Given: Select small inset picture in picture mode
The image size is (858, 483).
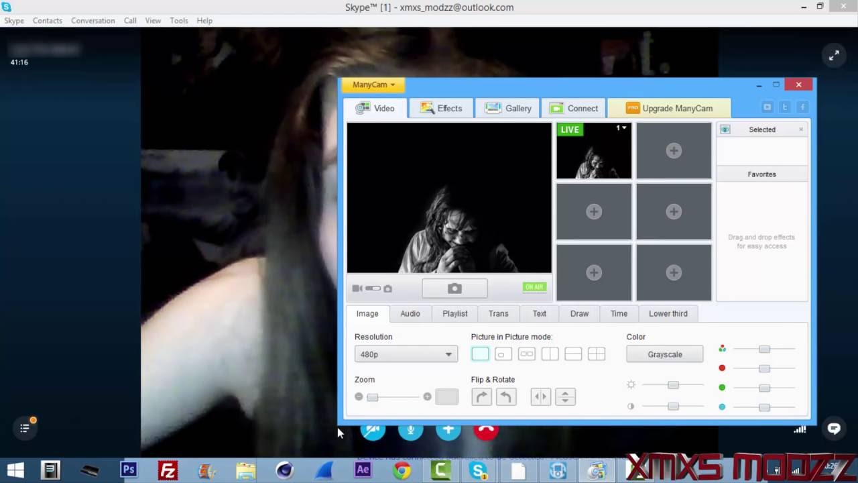Looking at the screenshot, I should 503,354.
